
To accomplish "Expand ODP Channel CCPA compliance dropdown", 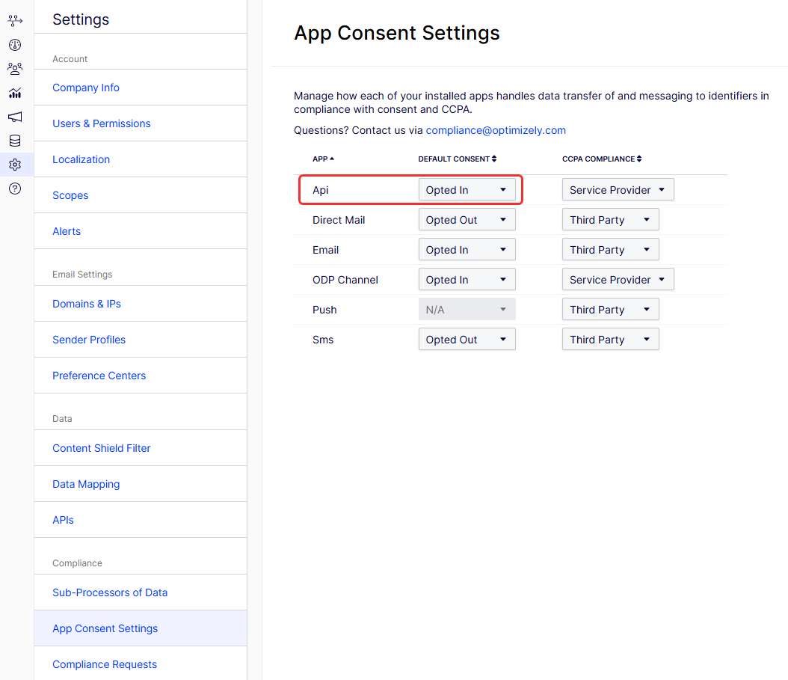I will 618,280.
